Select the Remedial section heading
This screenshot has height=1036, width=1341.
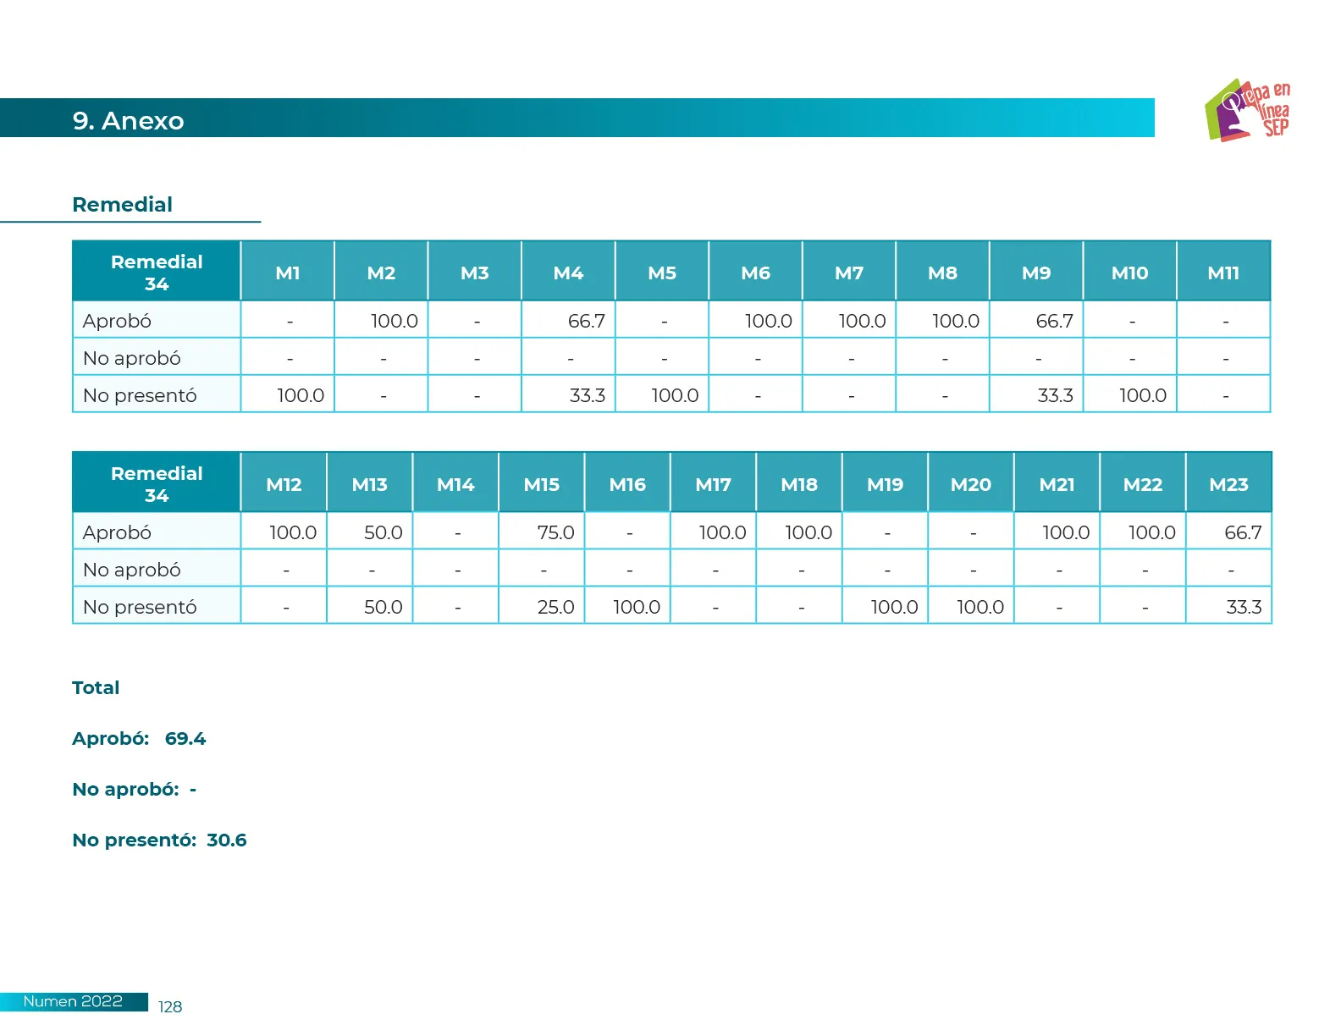(123, 205)
